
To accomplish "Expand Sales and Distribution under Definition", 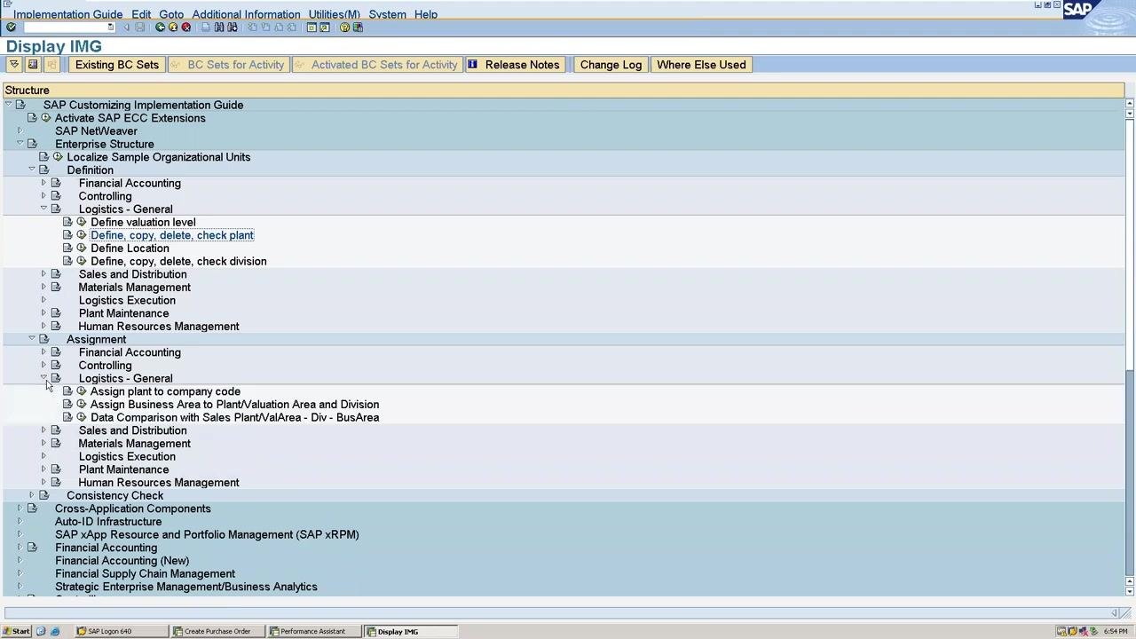I will [x=43, y=274].
